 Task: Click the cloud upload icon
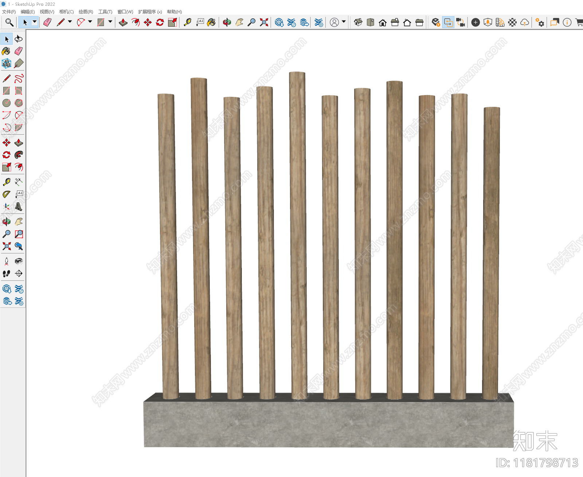pos(525,23)
